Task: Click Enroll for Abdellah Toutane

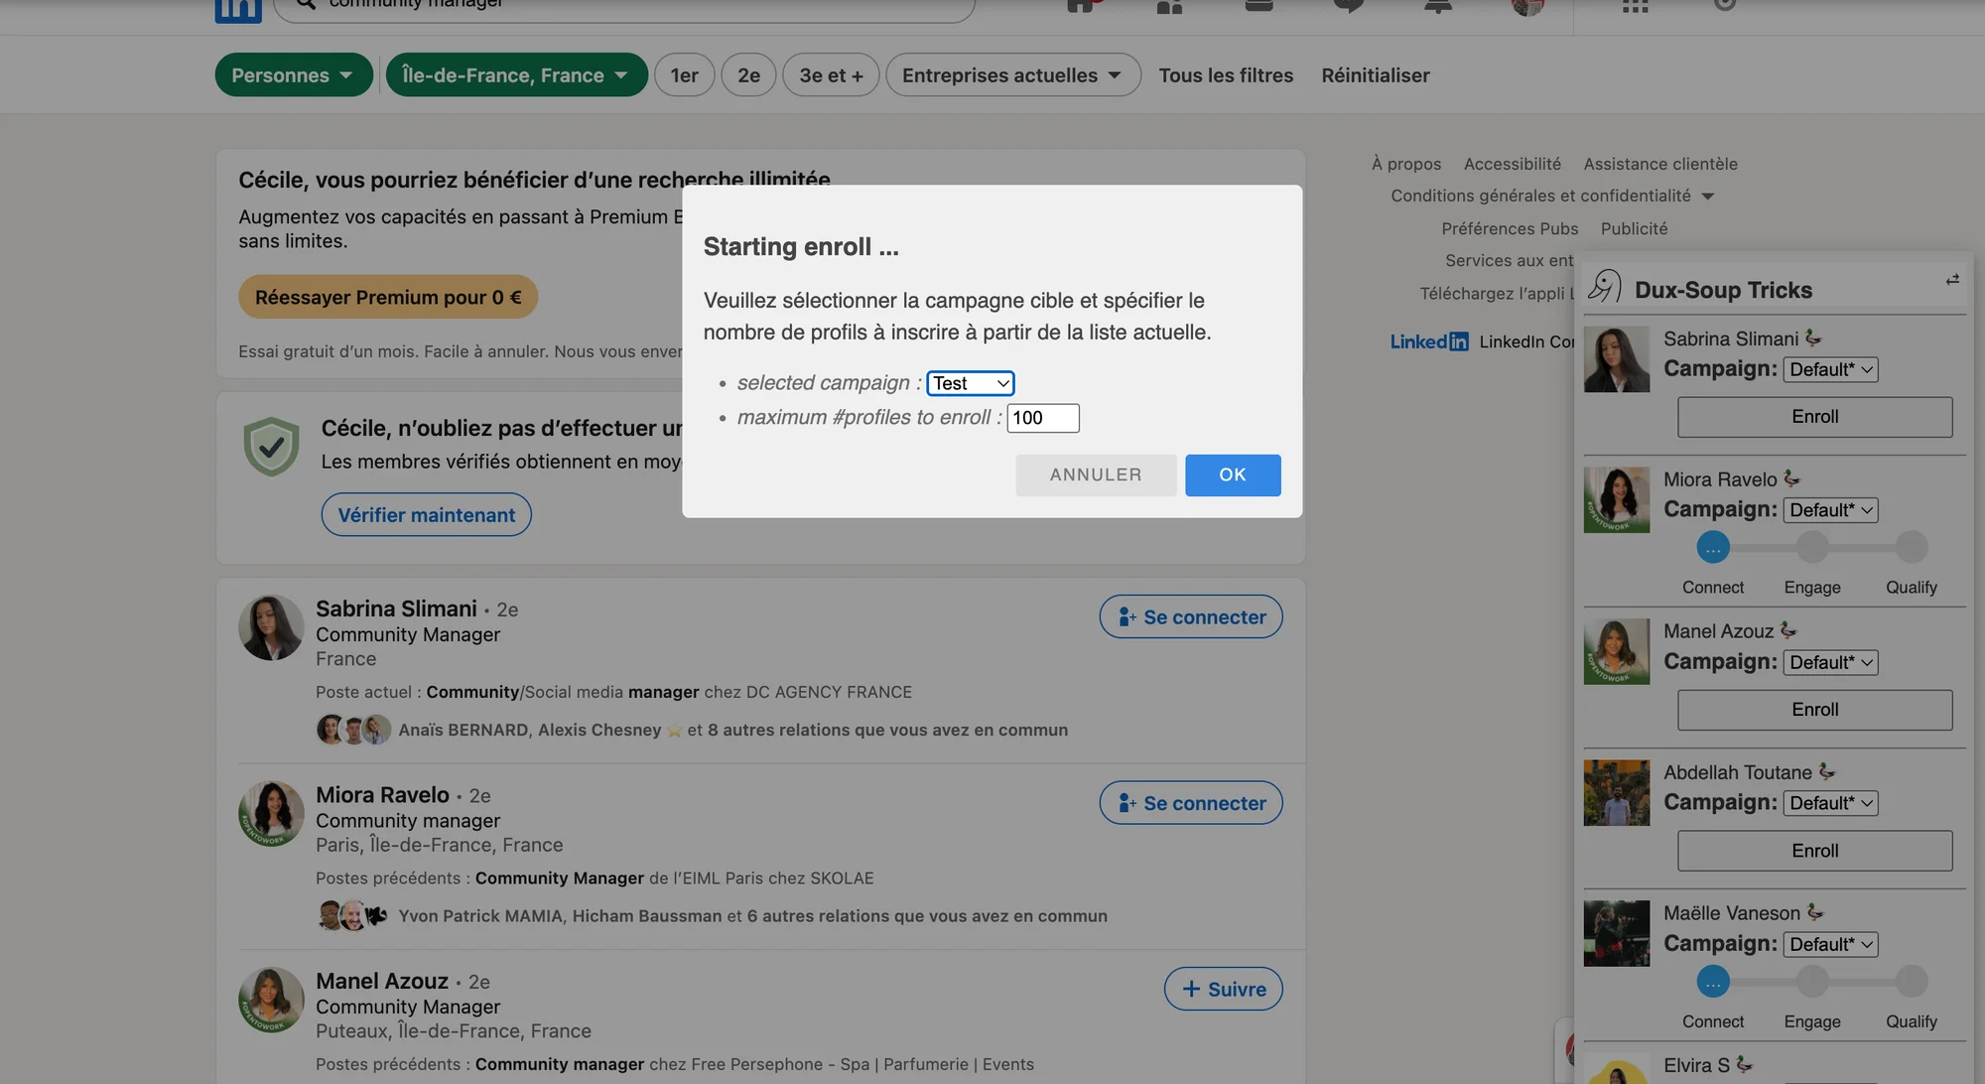Action: (x=1815, y=851)
